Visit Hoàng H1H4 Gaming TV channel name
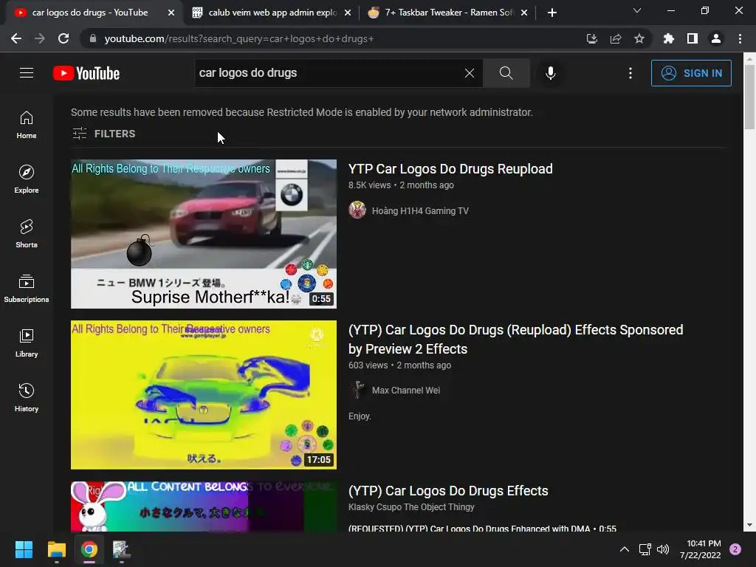This screenshot has width=756, height=567. 420,210
